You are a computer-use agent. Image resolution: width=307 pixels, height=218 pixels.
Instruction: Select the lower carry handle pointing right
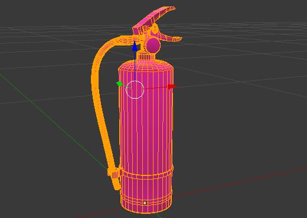point(170,38)
